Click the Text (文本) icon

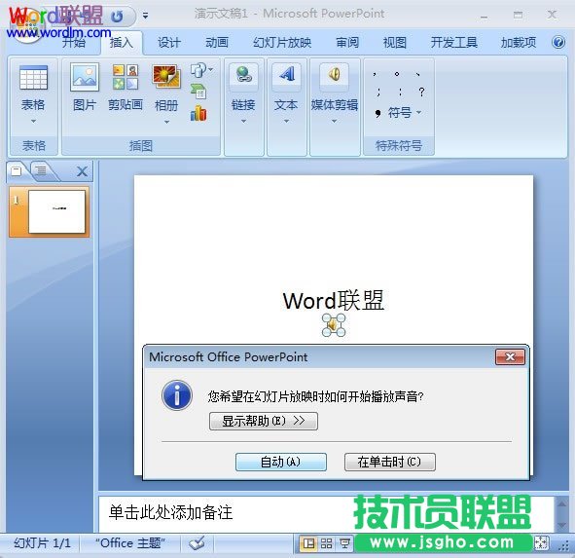286,75
